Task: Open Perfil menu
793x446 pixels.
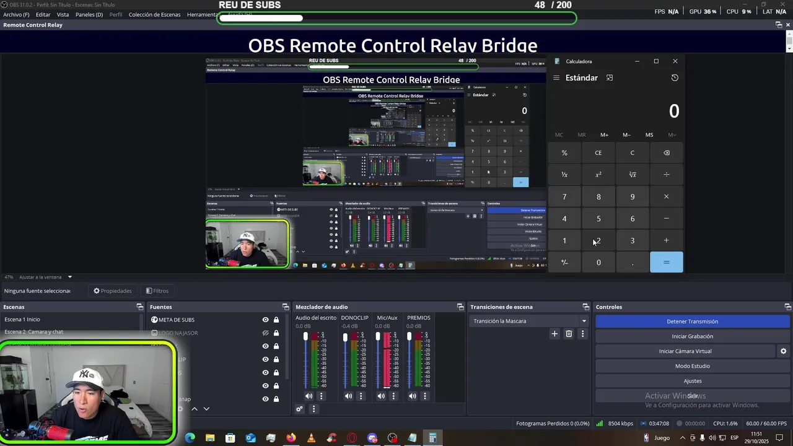Action: pyautogui.click(x=116, y=14)
